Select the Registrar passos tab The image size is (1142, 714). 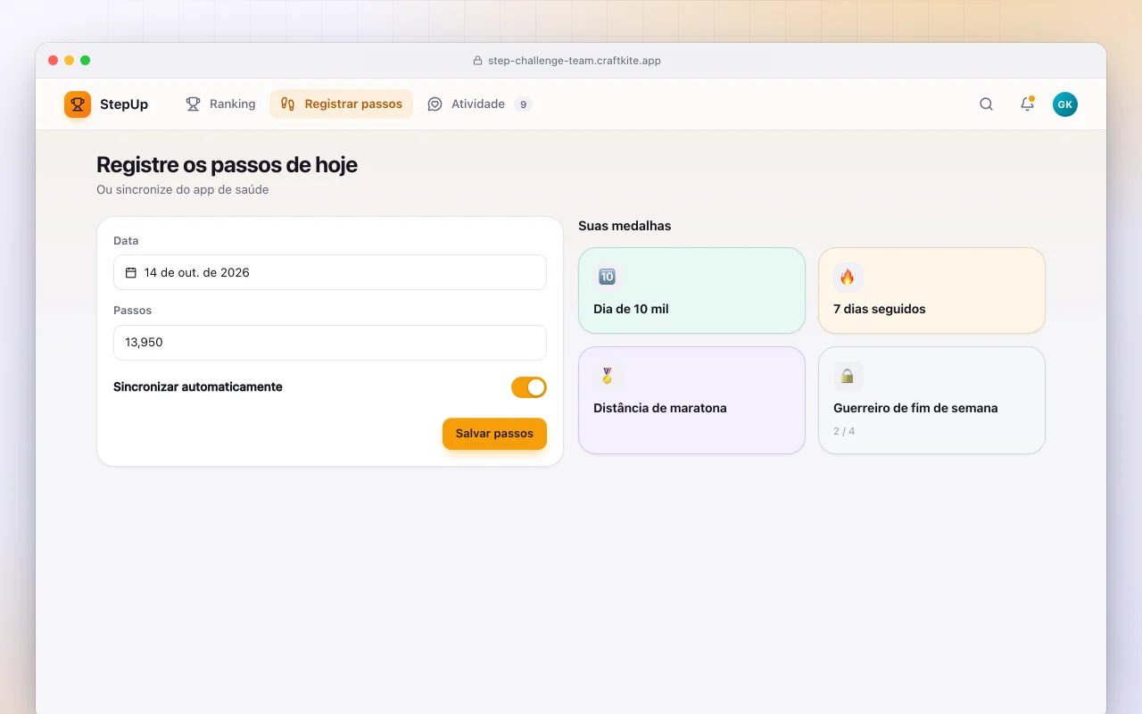tap(341, 104)
